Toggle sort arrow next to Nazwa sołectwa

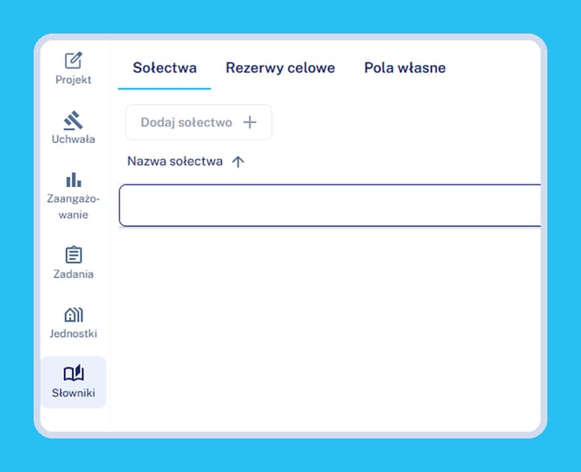(238, 162)
